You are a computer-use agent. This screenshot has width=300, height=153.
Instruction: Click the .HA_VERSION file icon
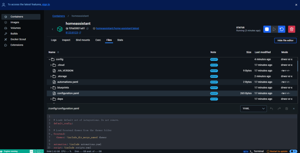point(54,71)
